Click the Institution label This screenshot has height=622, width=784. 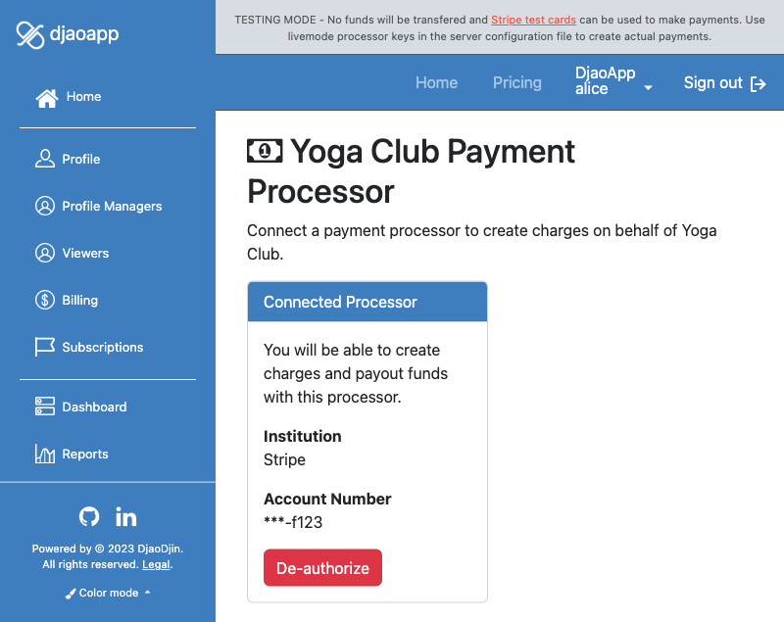[303, 436]
